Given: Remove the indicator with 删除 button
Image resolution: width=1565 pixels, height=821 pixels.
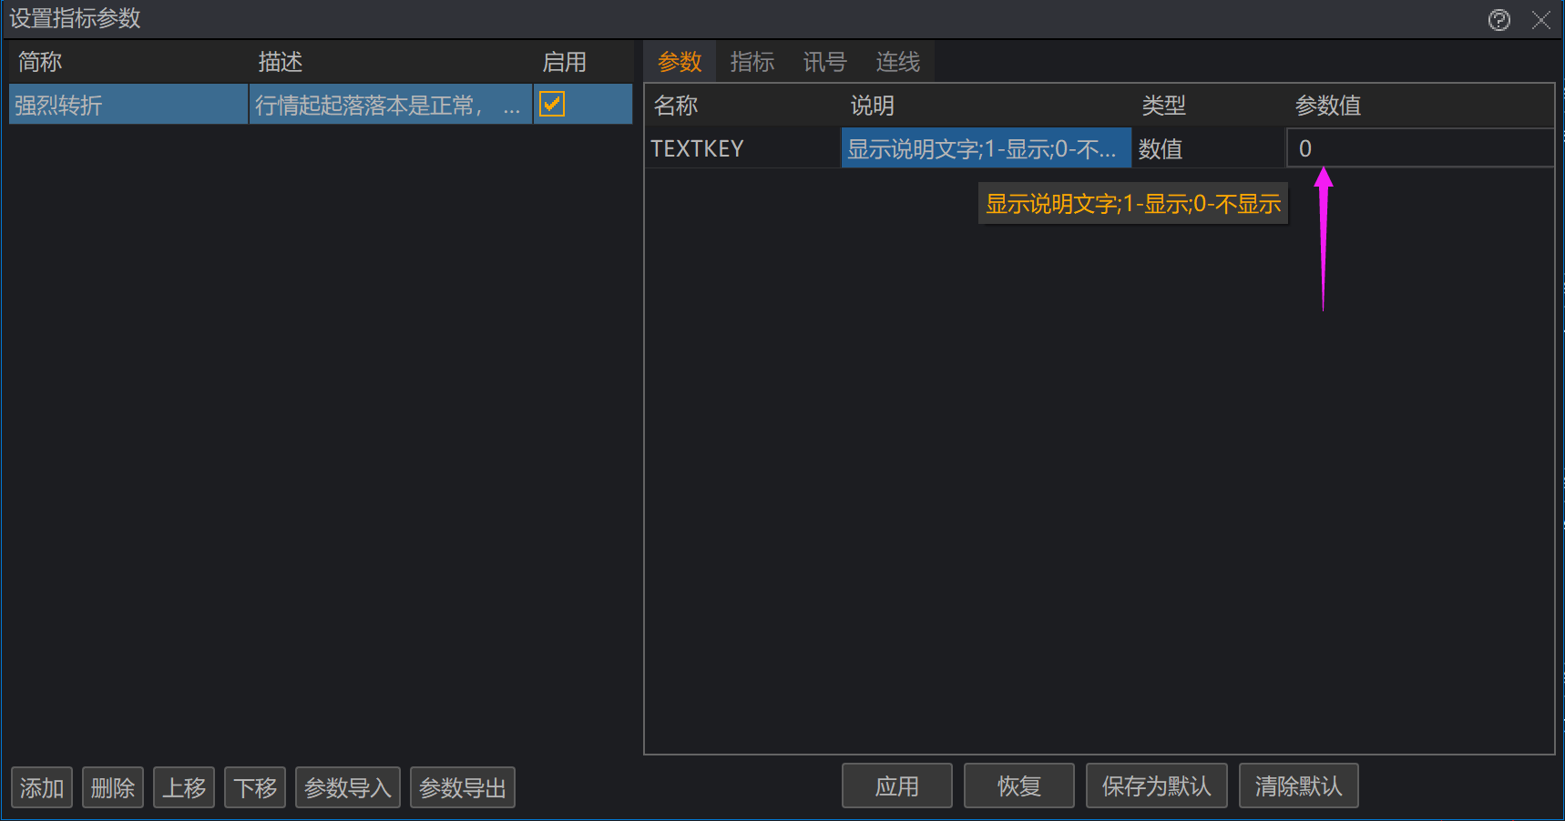Looking at the screenshot, I should click(113, 787).
